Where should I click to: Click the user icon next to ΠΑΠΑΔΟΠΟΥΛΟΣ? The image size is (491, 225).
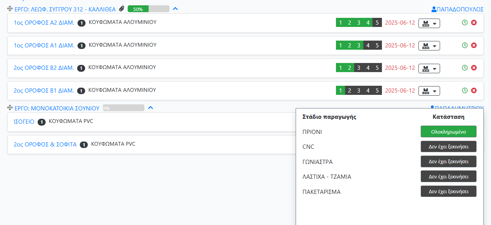tap(434, 9)
